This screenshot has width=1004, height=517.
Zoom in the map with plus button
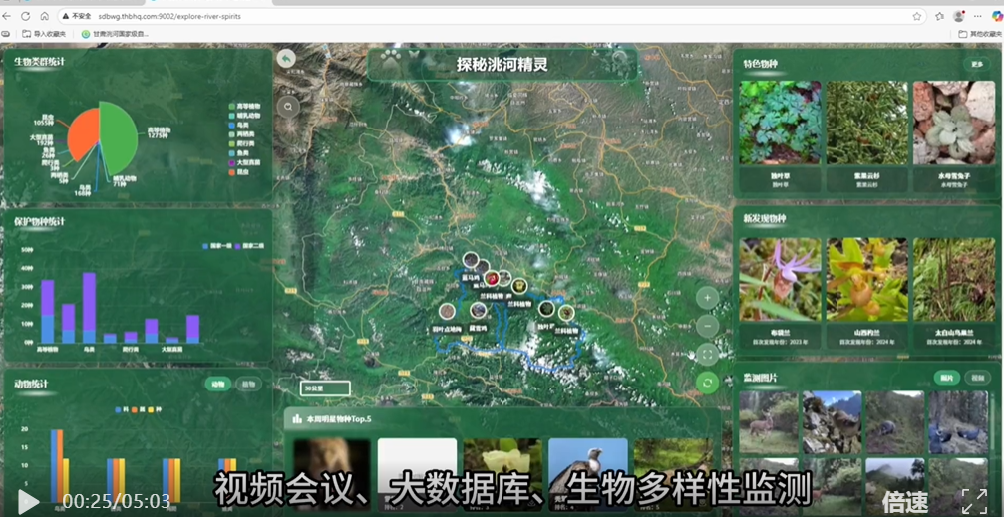pos(707,297)
